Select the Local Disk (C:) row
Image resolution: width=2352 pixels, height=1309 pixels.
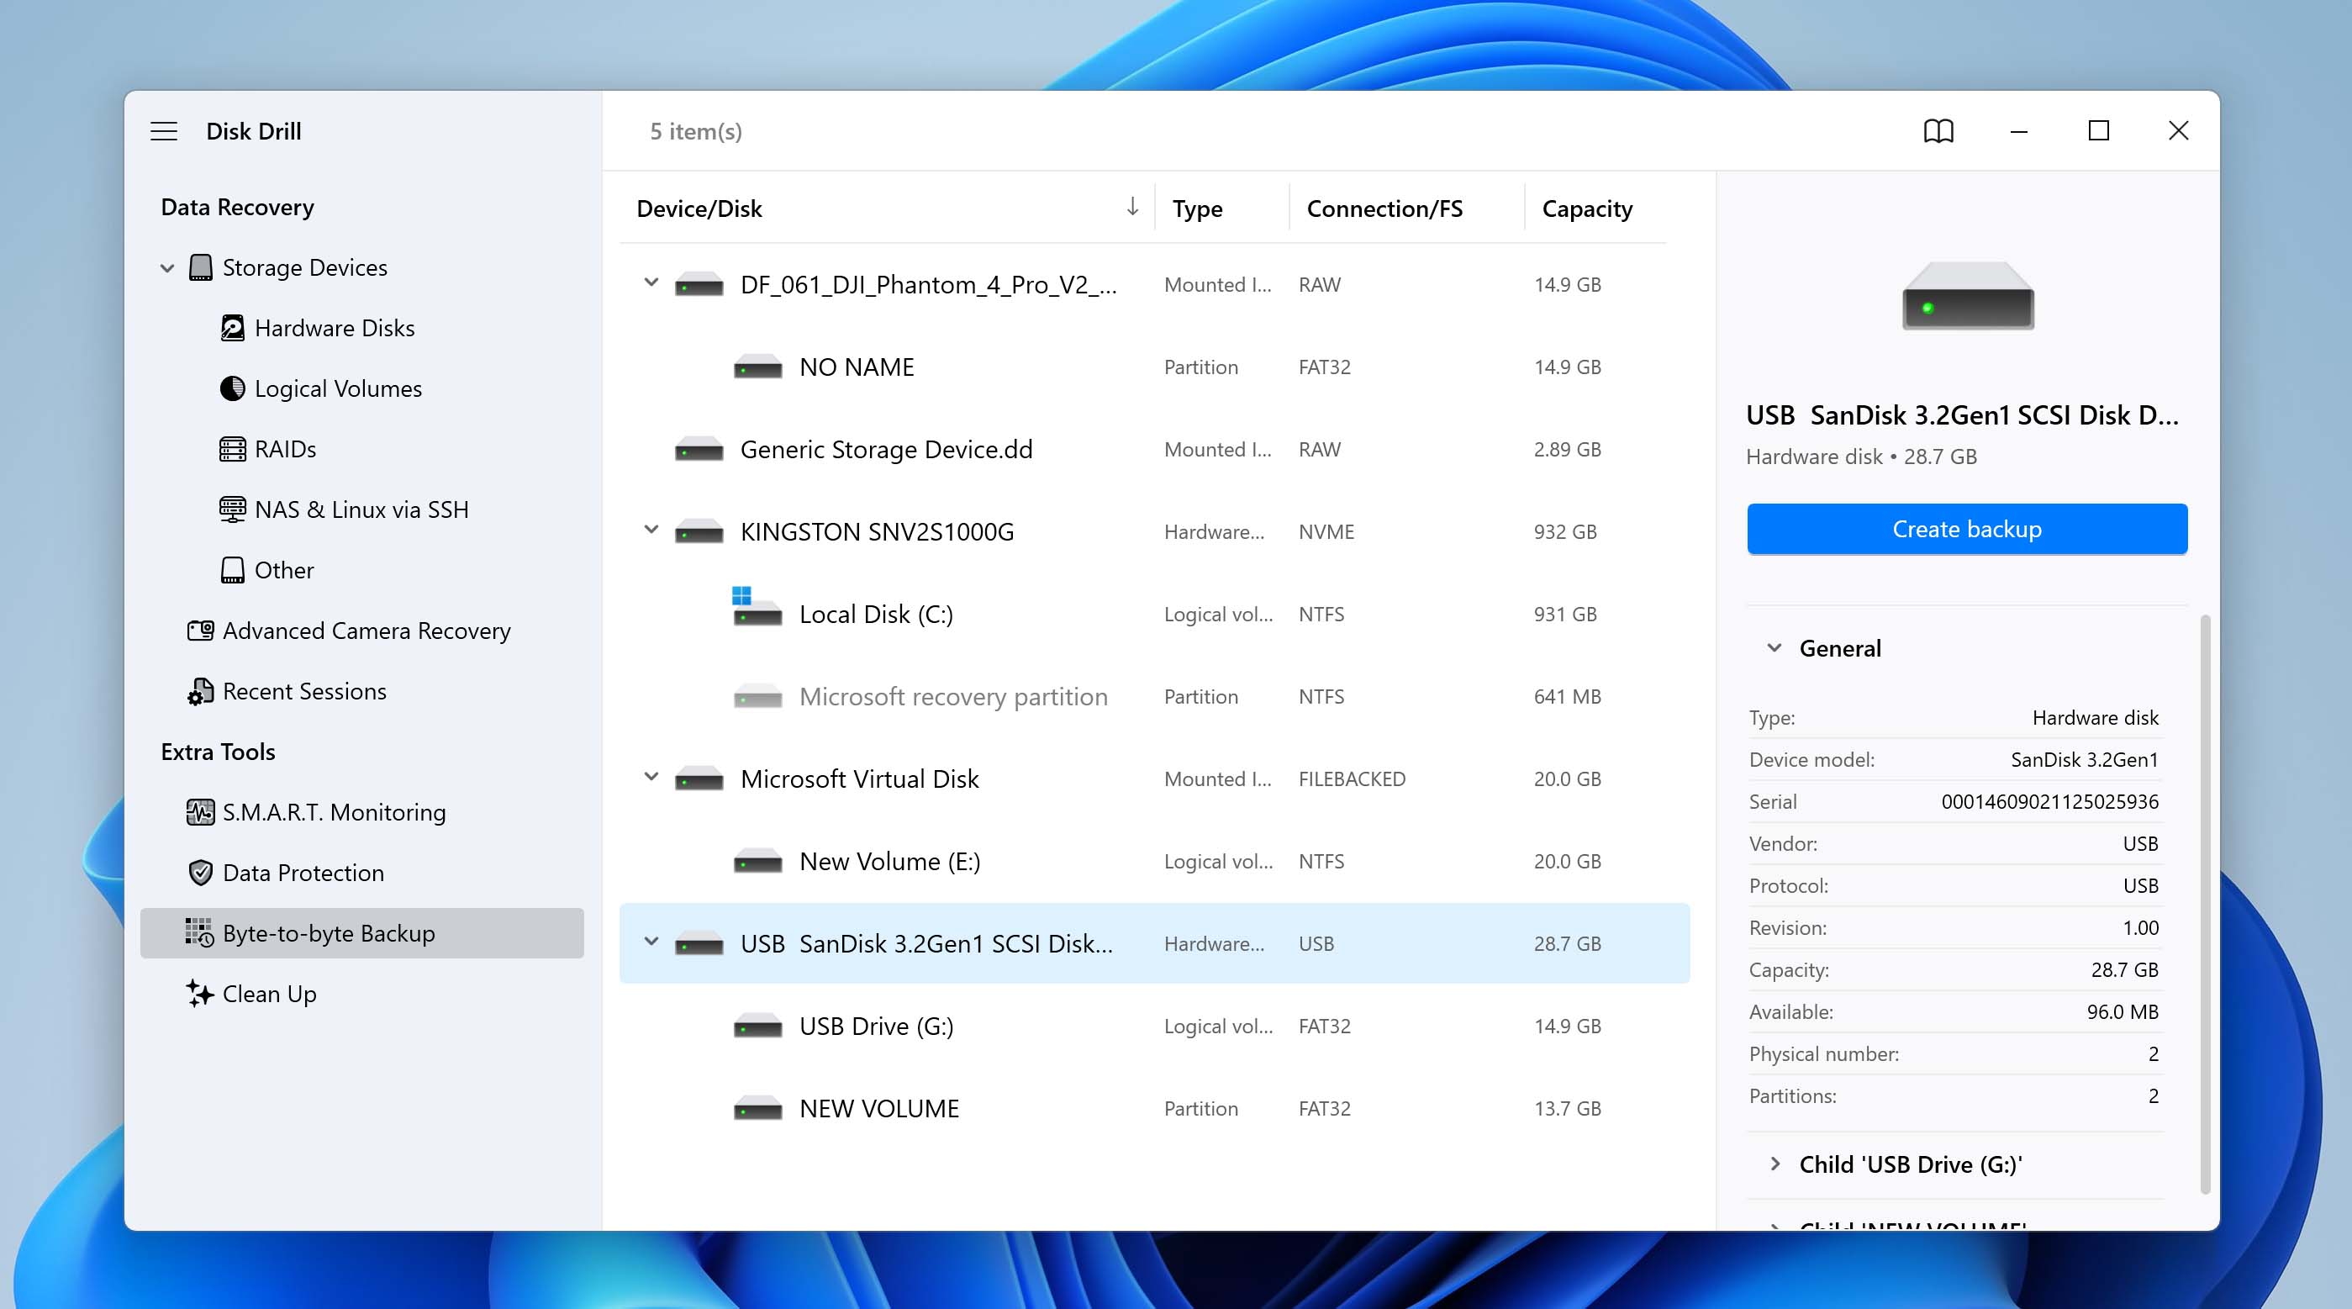click(x=1154, y=614)
